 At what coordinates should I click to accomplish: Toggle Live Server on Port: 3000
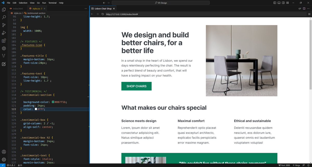284,165
